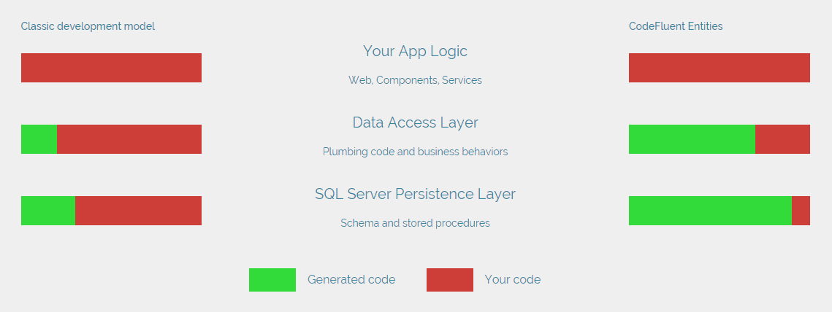This screenshot has height=312, width=832.
Task: Click the "Your App Logic" title
Action: click(x=415, y=51)
